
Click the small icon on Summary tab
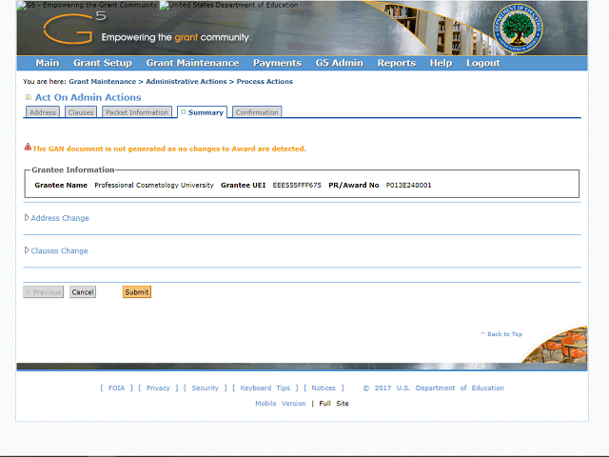[184, 112]
